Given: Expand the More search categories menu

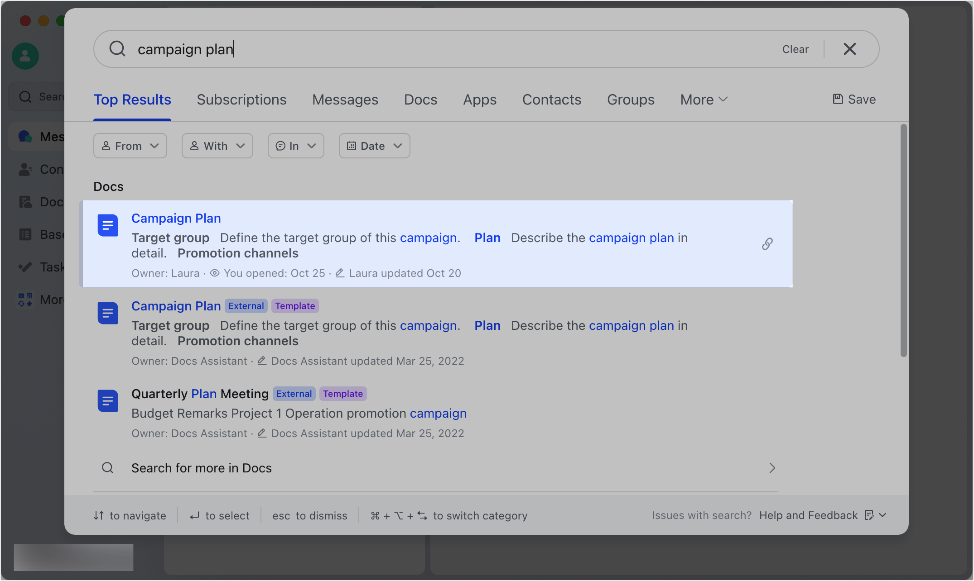Looking at the screenshot, I should 703,100.
